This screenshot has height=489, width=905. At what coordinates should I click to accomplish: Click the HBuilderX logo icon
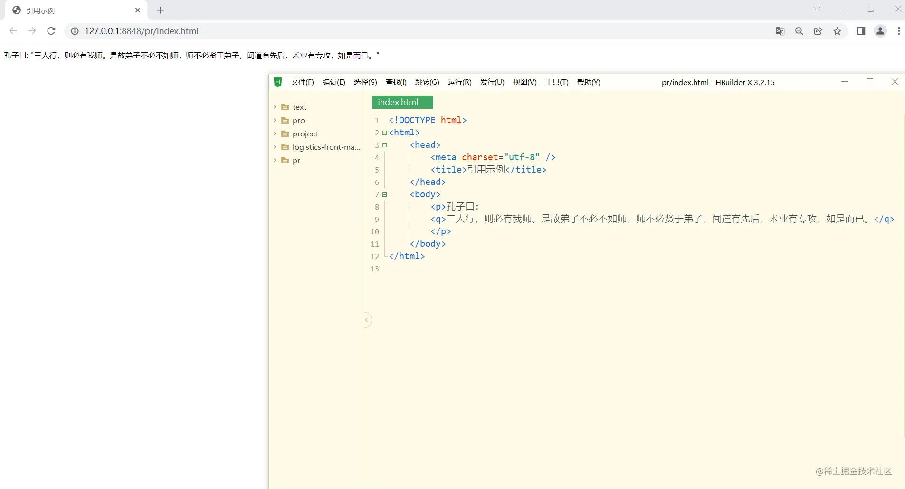[x=278, y=82]
